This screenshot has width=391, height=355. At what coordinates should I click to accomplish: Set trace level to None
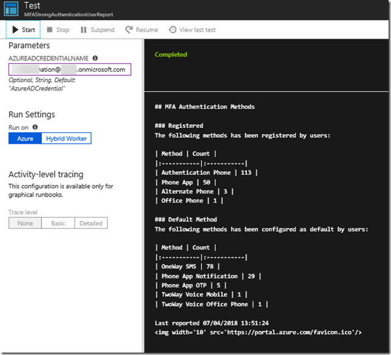click(25, 223)
